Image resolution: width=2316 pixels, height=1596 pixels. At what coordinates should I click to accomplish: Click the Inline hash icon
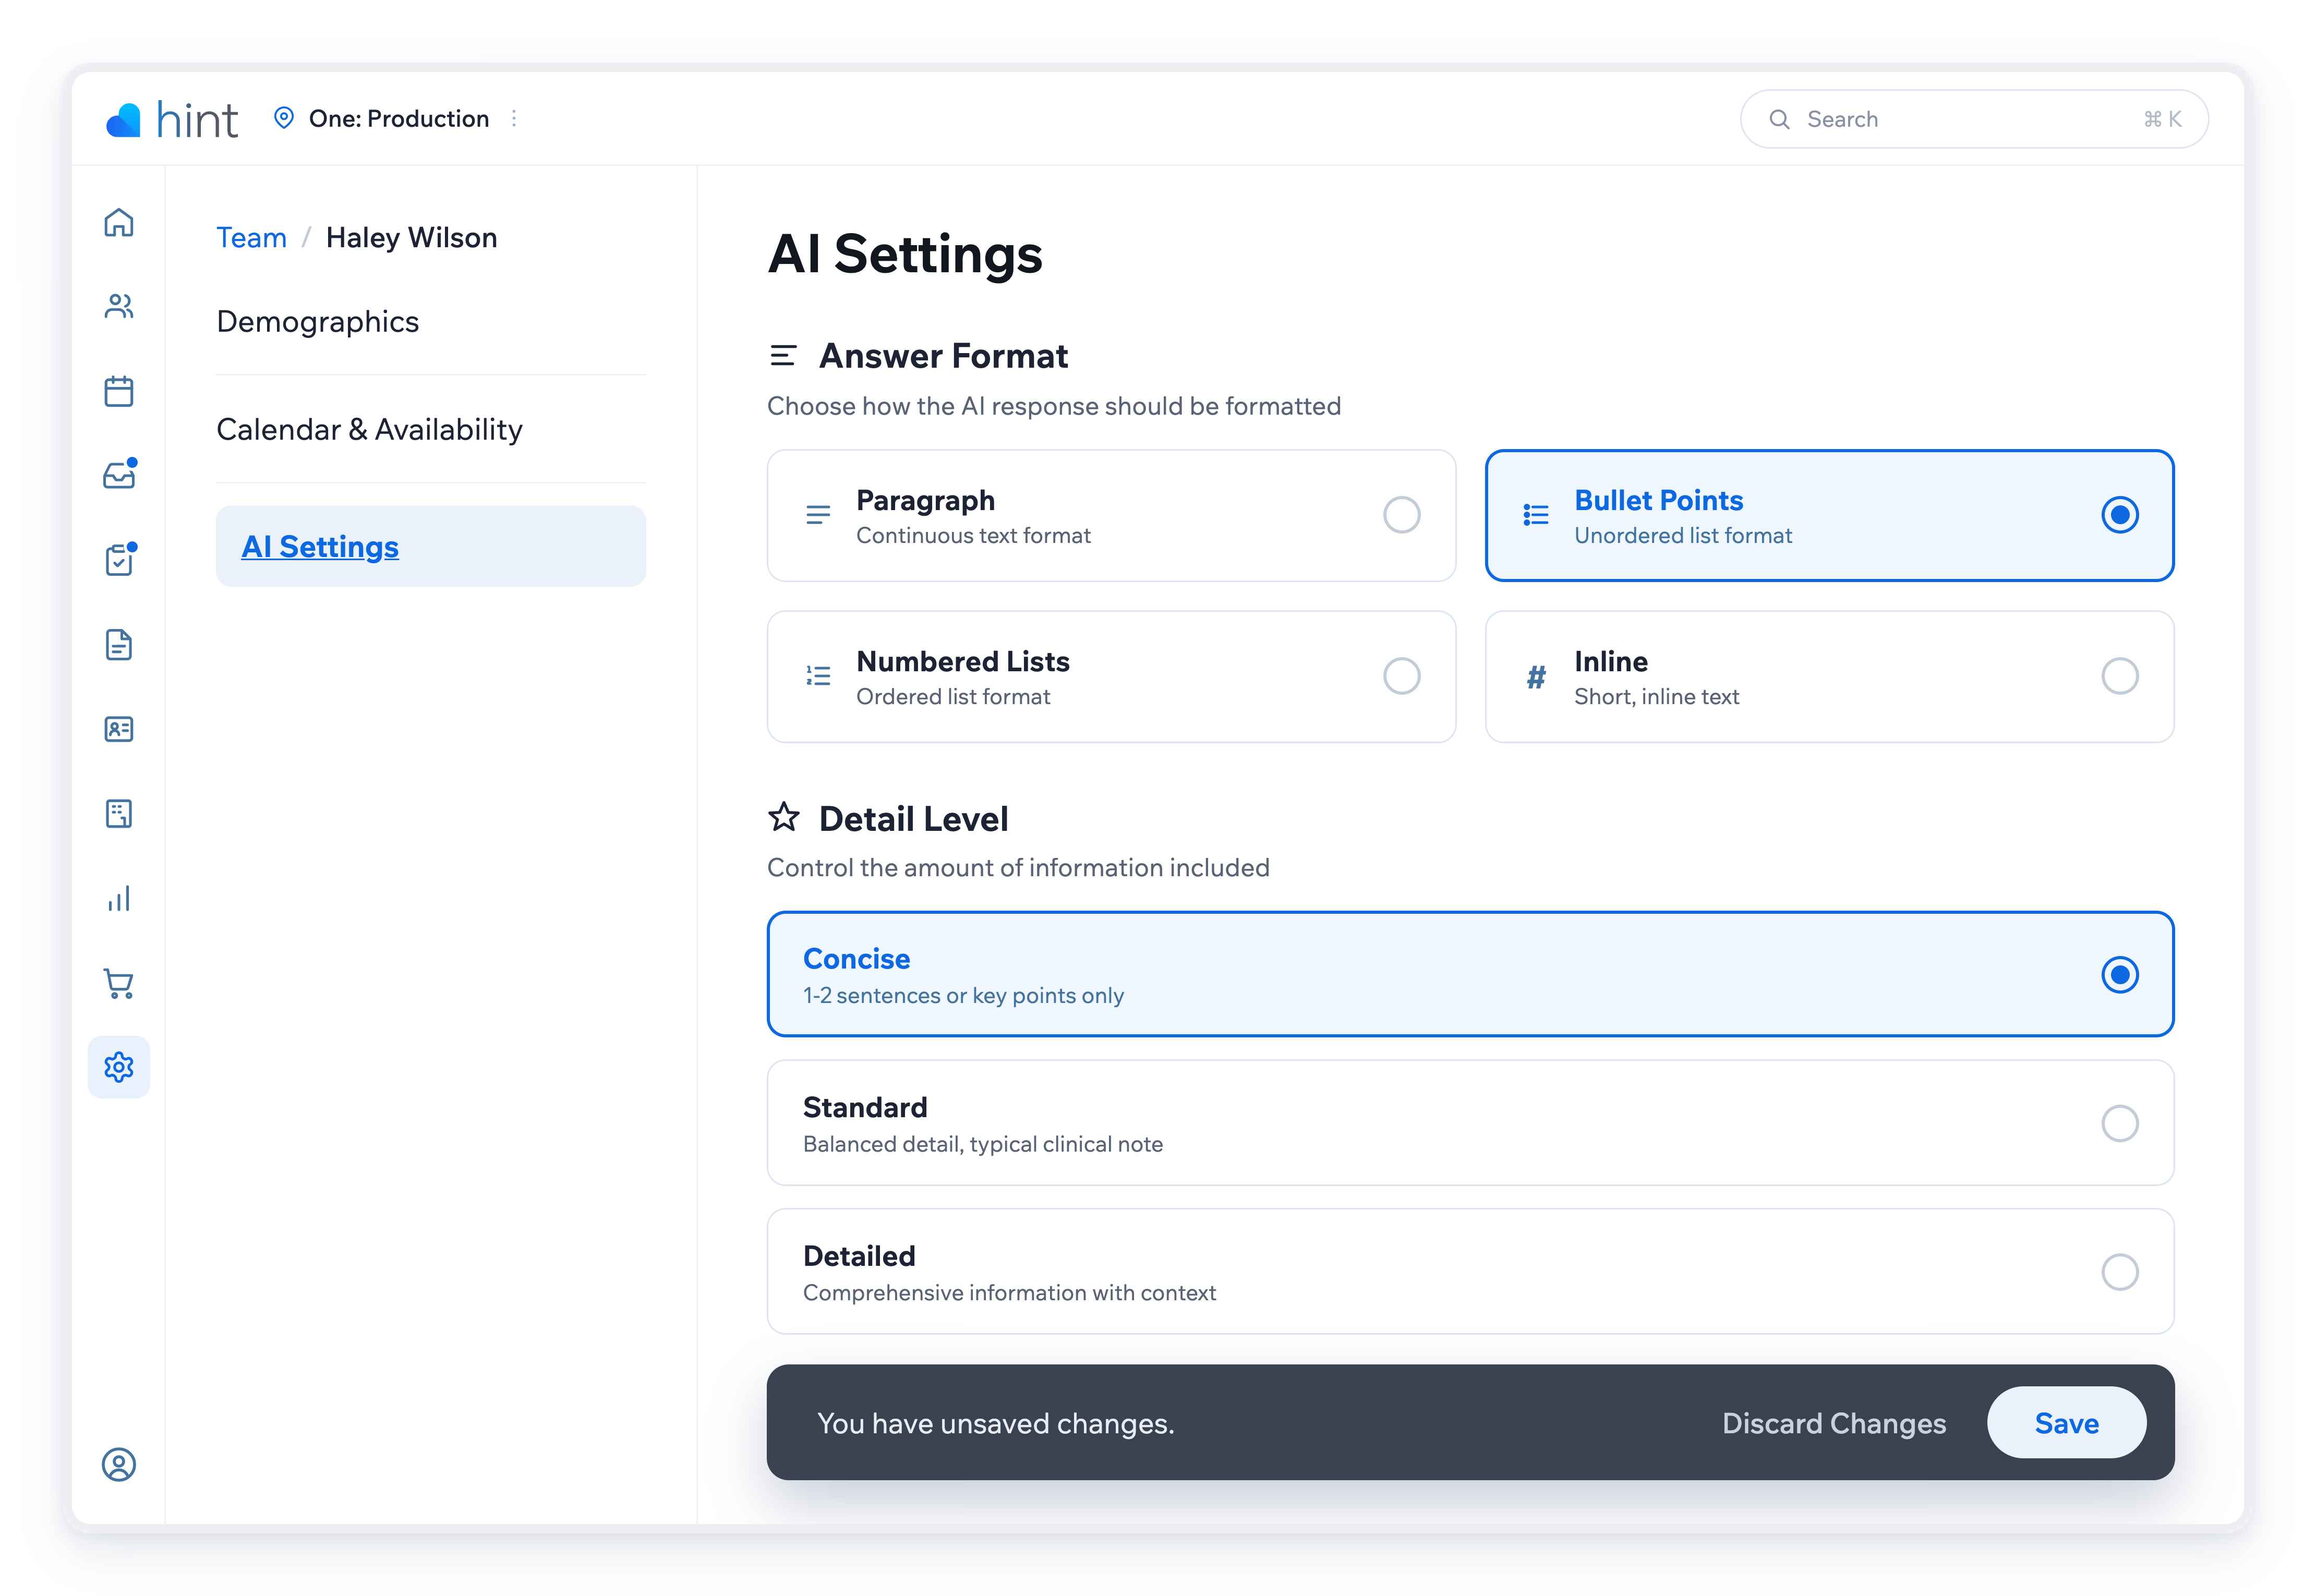tap(1536, 677)
